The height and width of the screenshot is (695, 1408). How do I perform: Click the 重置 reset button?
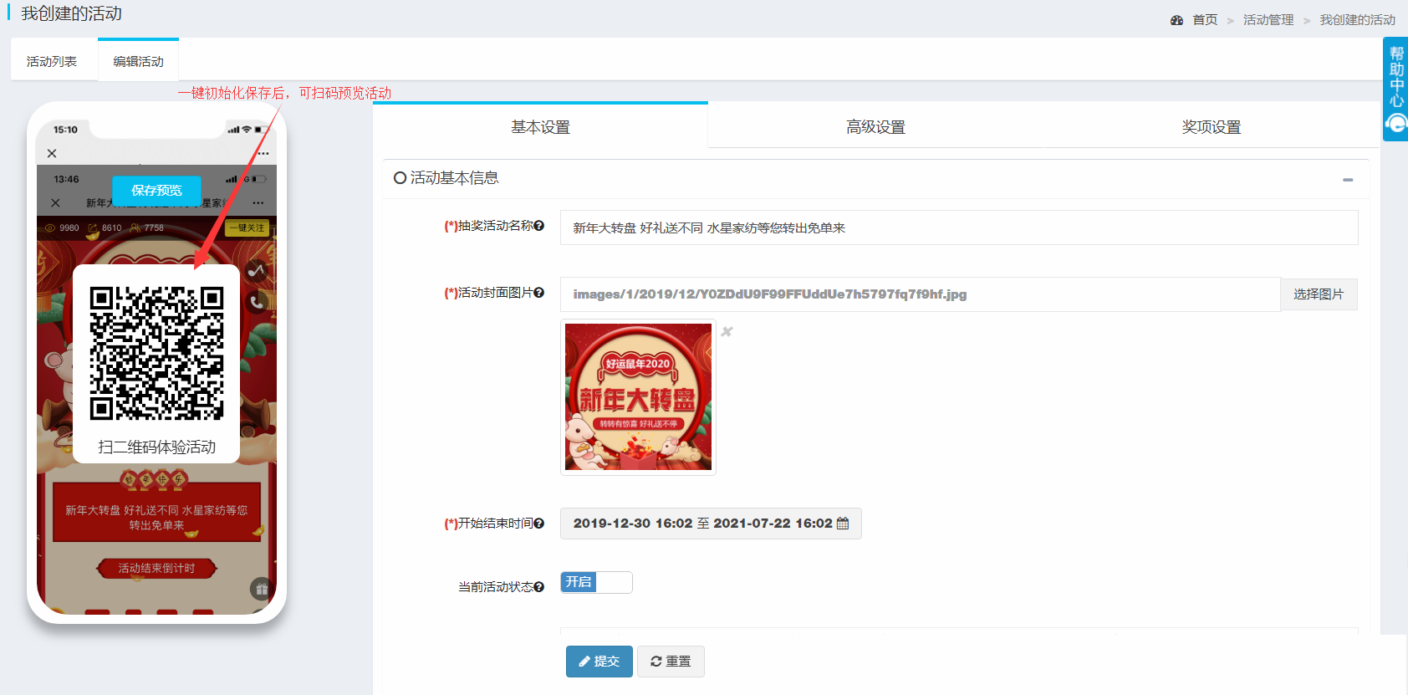pyautogui.click(x=671, y=662)
